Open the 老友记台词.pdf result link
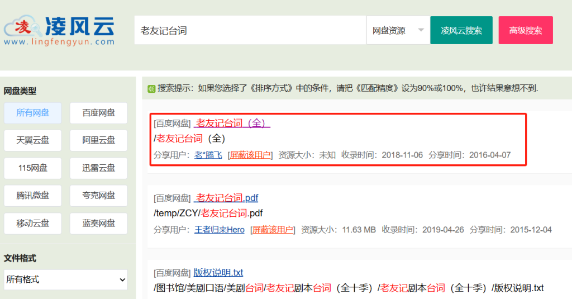The height and width of the screenshot is (299, 572). click(x=226, y=198)
